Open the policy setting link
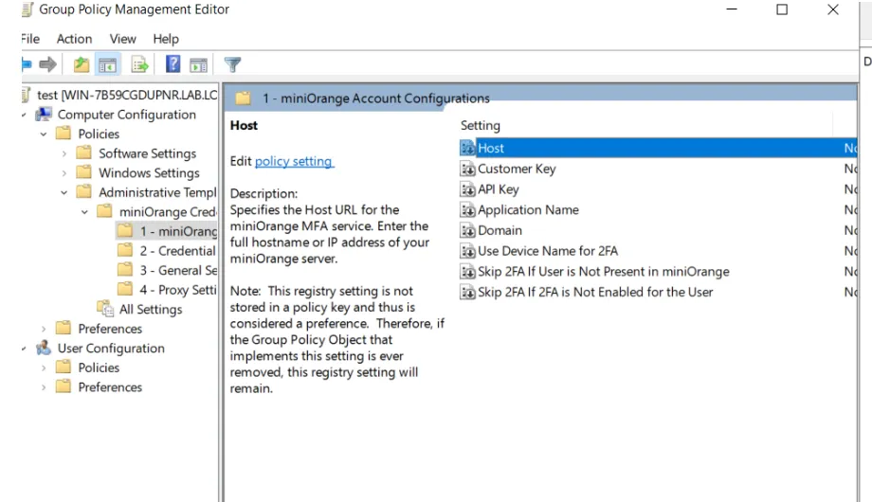The image size is (872, 502). (294, 161)
